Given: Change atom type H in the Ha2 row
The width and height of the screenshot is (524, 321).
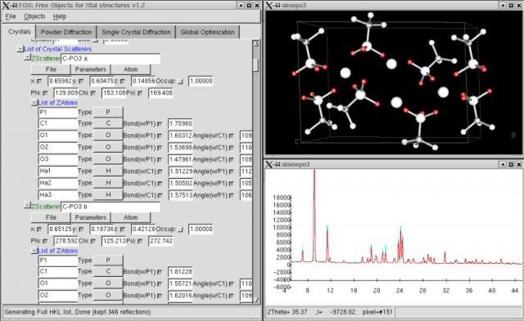Looking at the screenshot, I should coord(108,183).
